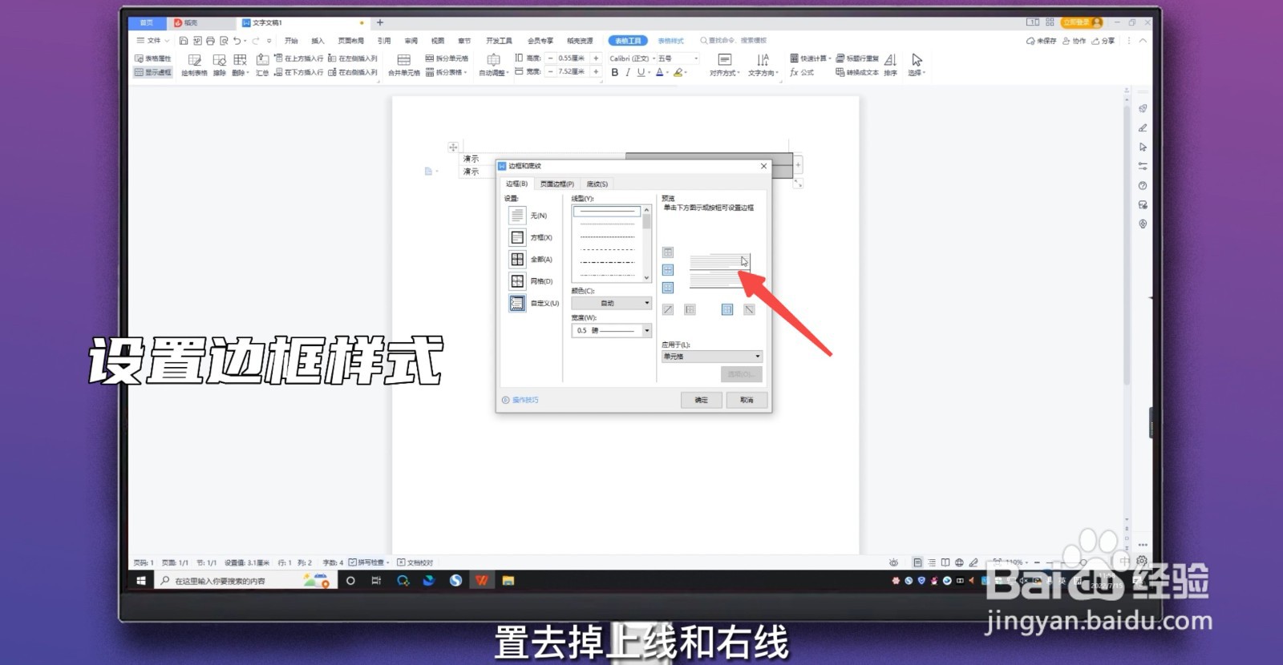Open the 宽度(W) line width dropdown

pyautogui.click(x=611, y=330)
